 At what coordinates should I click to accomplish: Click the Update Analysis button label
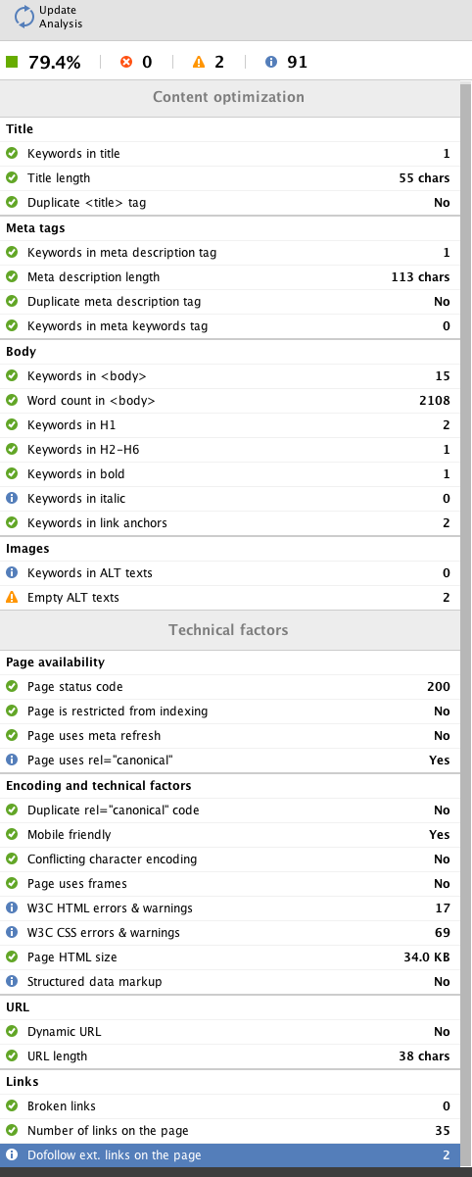coord(61,18)
